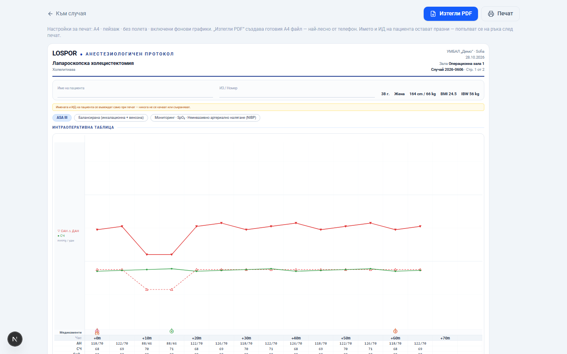Click the Мониторинг SpO₂ NIBP chip
567x354 pixels.
tap(205, 118)
